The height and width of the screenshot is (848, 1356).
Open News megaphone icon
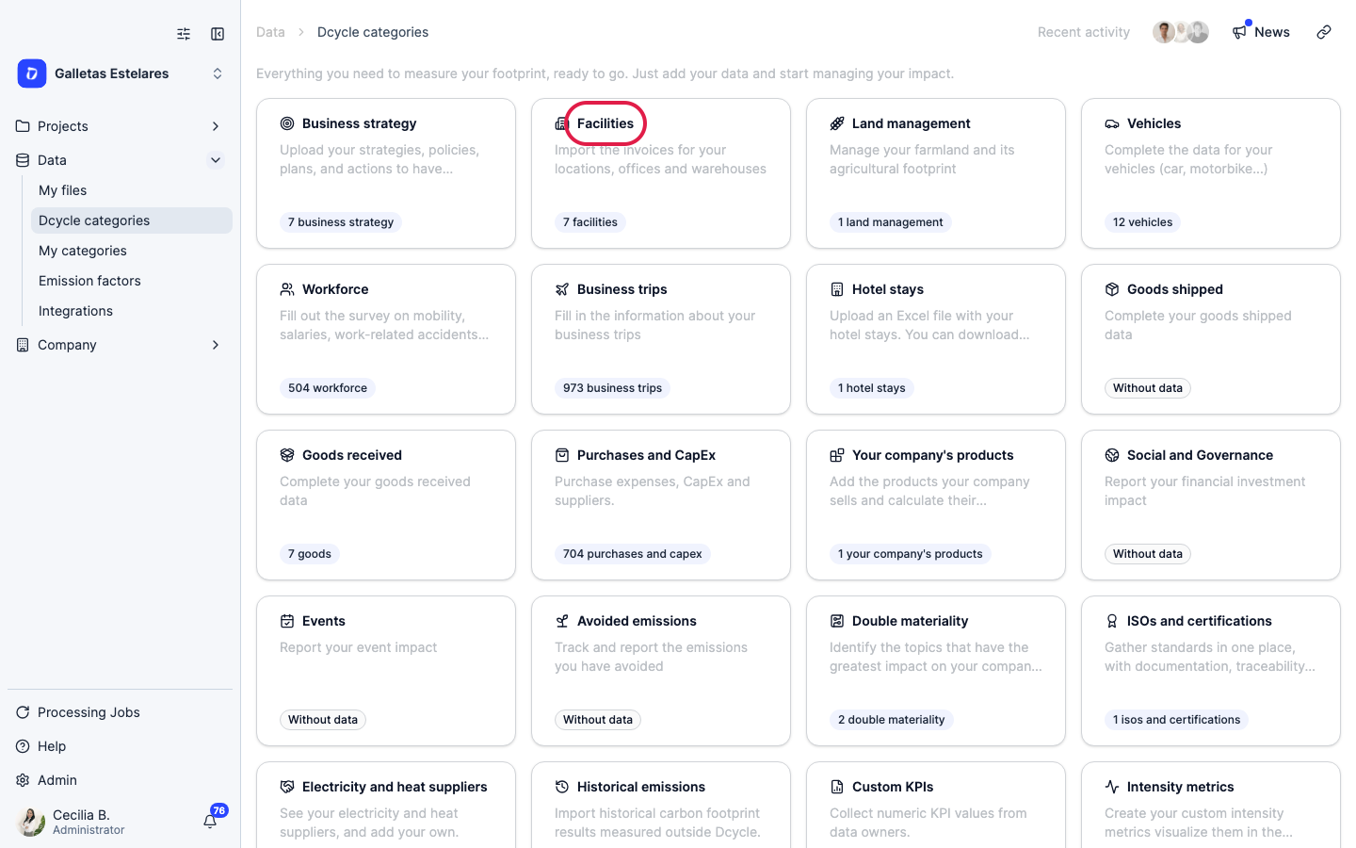pos(1239,32)
